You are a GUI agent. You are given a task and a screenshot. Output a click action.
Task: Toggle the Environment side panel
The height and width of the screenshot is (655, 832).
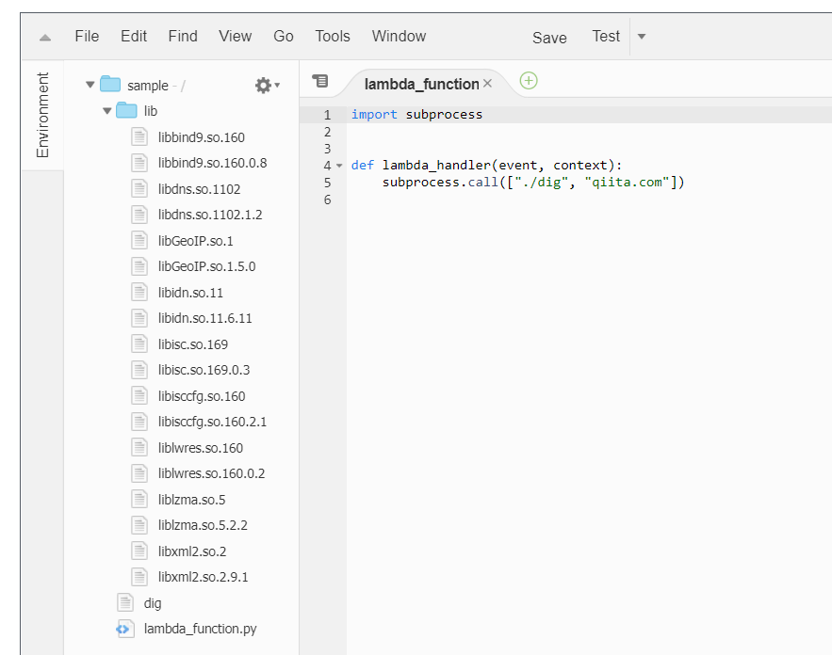coord(42,115)
